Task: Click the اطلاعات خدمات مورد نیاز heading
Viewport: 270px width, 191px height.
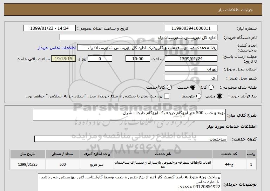Action: tap(231, 127)
